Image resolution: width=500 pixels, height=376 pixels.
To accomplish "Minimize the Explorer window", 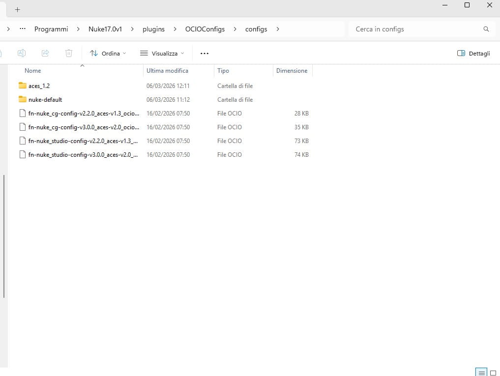I will (445, 5).
